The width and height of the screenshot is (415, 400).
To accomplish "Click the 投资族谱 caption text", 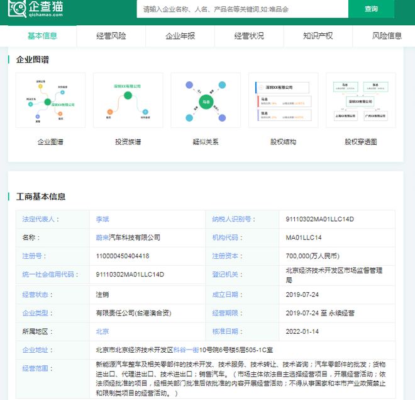I will point(128,142).
